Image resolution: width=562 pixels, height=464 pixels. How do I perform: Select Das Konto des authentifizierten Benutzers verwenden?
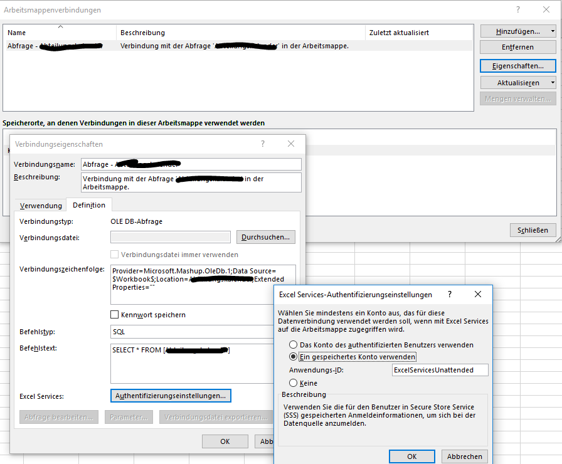(x=292, y=344)
